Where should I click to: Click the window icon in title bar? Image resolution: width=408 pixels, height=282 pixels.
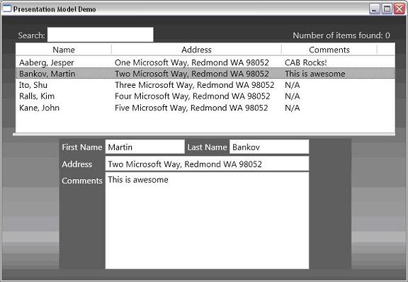click(6, 9)
